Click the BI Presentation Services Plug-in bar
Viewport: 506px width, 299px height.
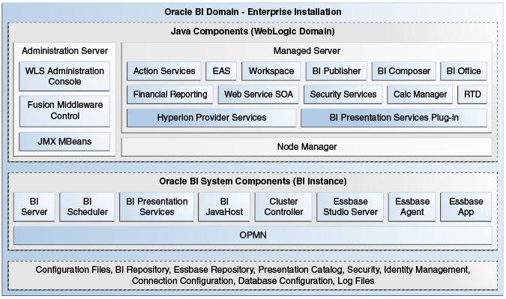[x=394, y=118]
